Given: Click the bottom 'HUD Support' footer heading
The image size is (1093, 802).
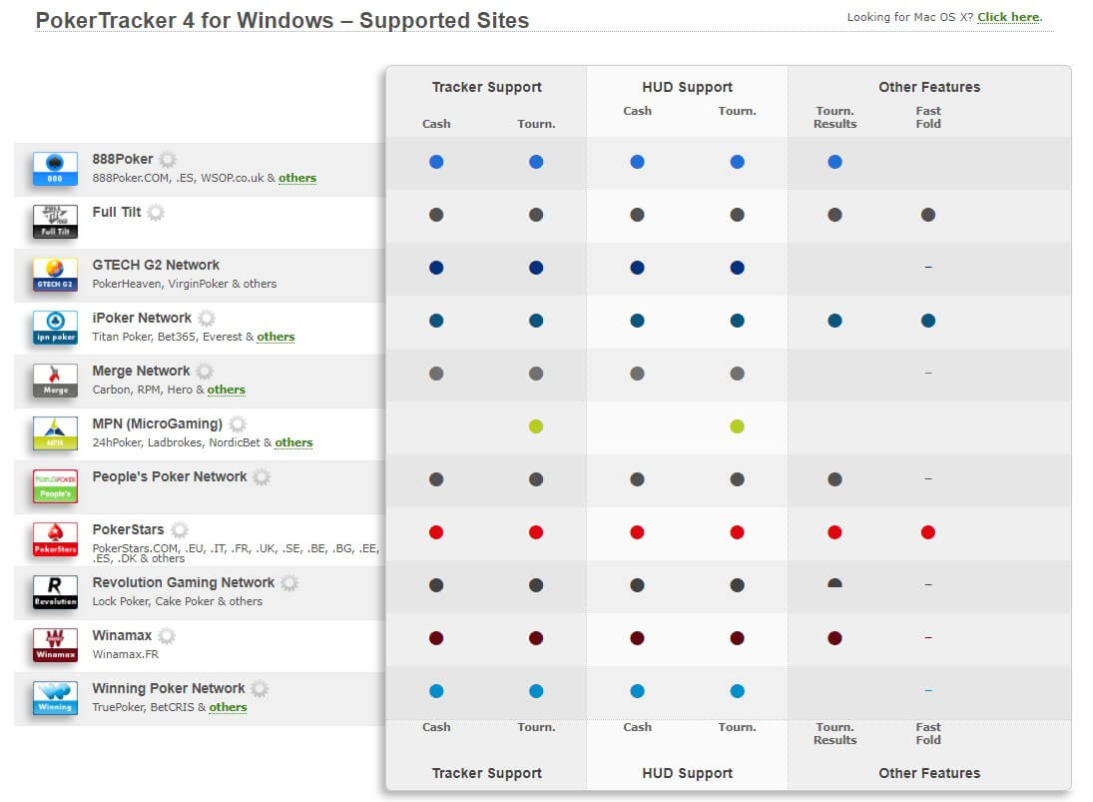Looking at the screenshot, I should point(688,773).
